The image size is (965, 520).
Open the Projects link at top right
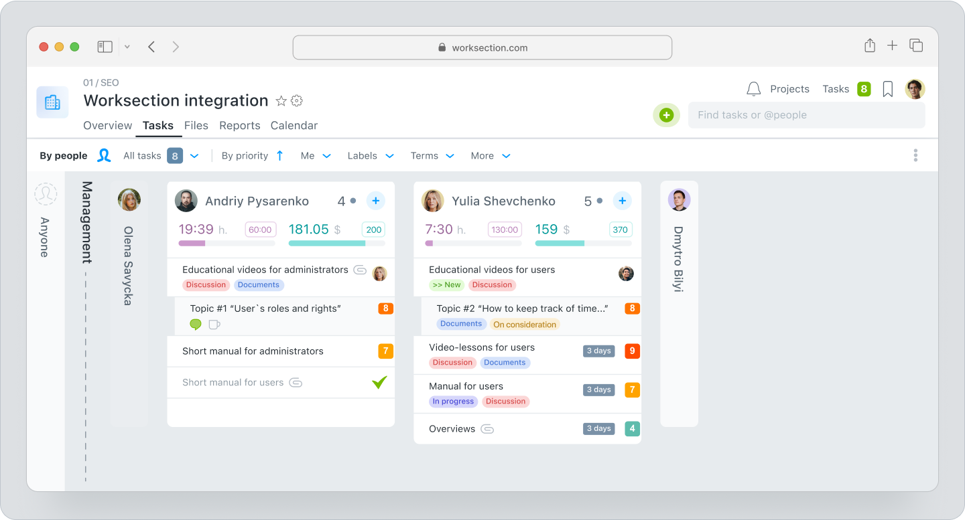[789, 88]
